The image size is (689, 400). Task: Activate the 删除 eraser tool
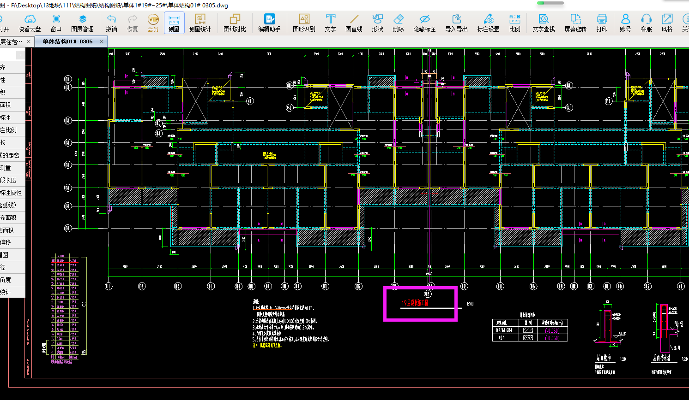point(398,23)
